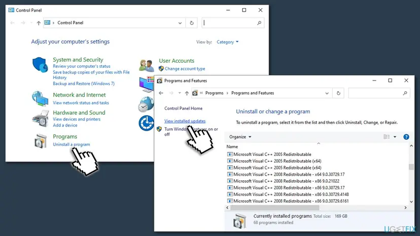Open the Programs category heading
The height and width of the screenshot is (236, 420).
(x=65, y=136)
